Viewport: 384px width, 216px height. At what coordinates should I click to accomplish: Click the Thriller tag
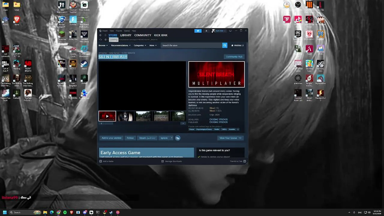coord(217,129)
